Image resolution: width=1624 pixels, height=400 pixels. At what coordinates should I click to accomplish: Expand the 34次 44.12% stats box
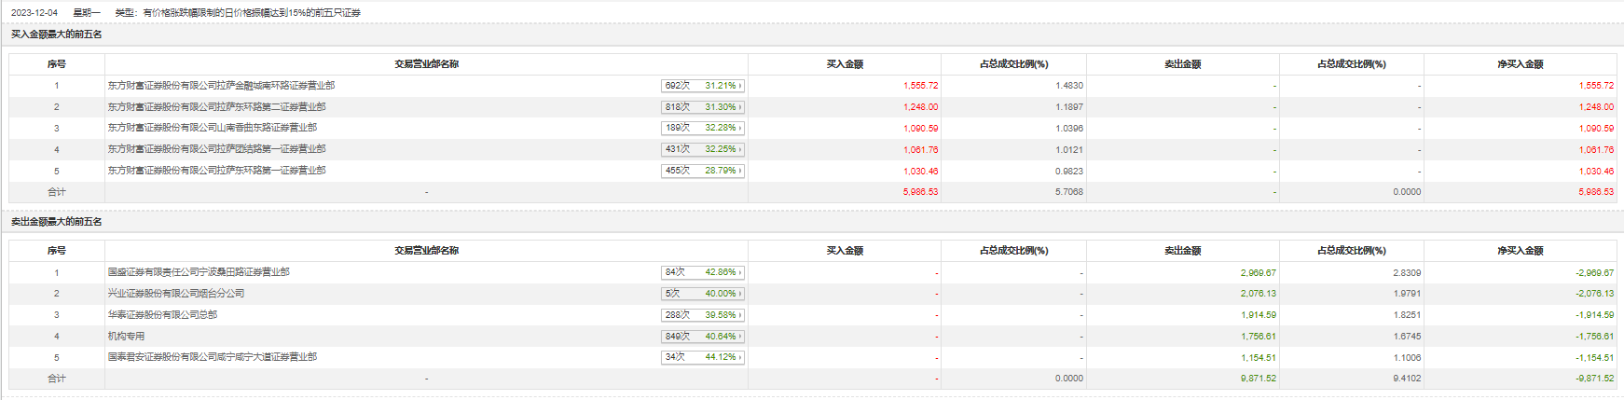(703, 357)
